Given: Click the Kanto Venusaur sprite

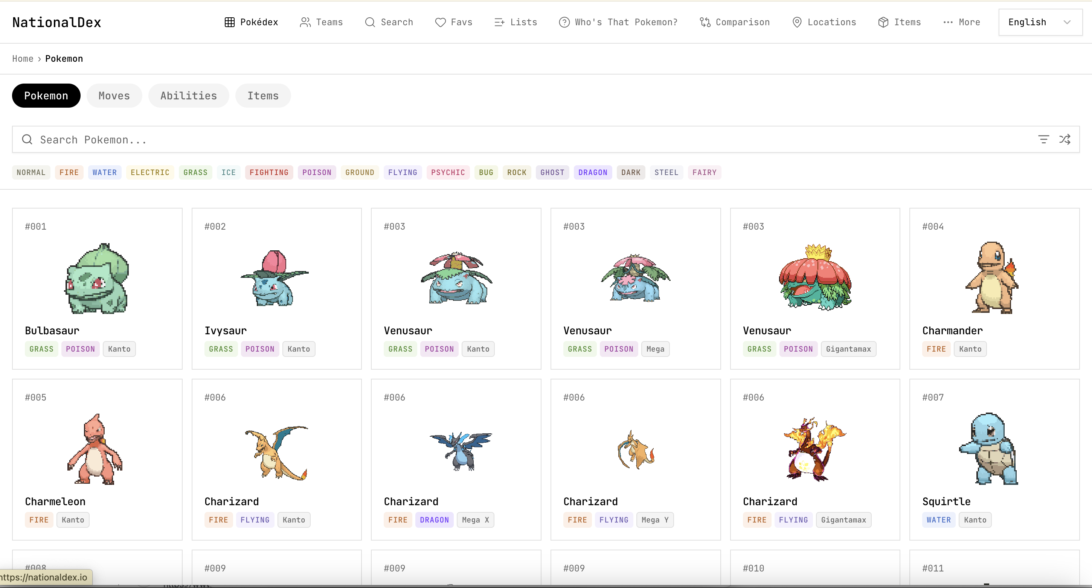Looking at the screenshot, I should click(456, 278).
